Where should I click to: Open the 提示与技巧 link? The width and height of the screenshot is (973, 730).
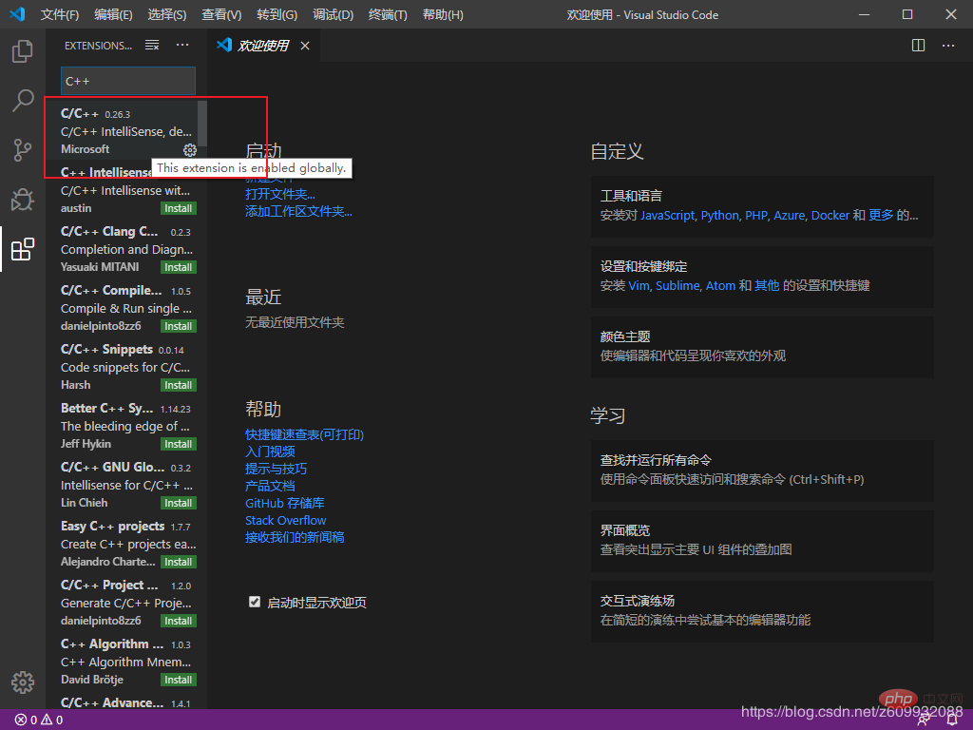(x=277, y=469)
